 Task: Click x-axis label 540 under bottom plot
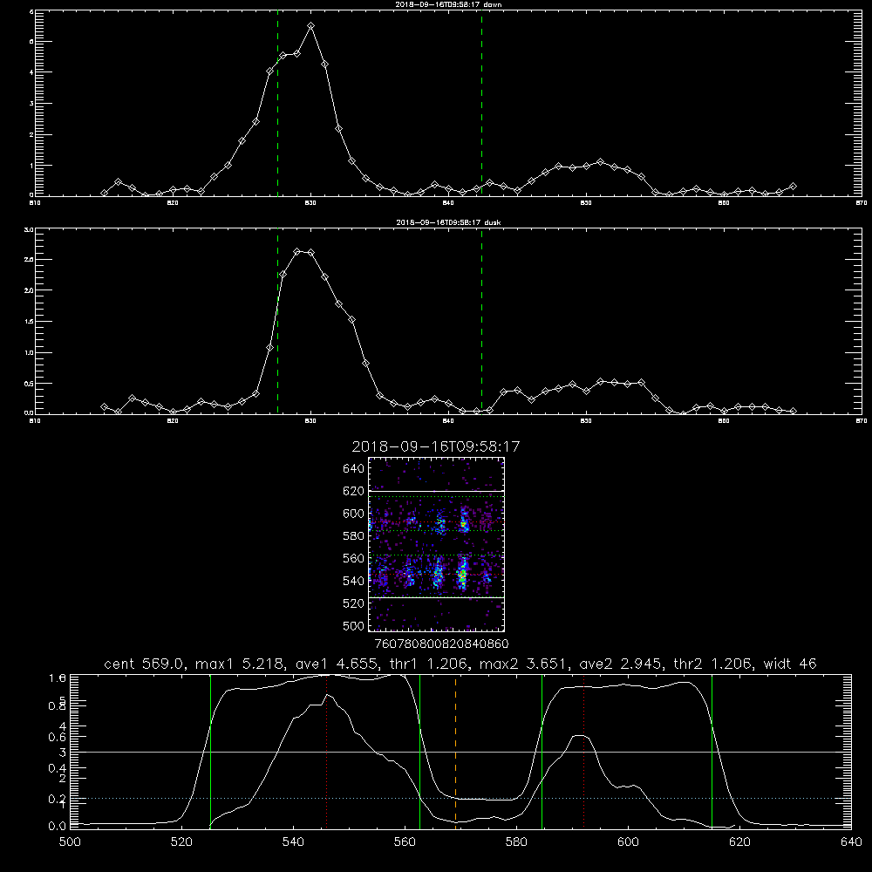293,842
